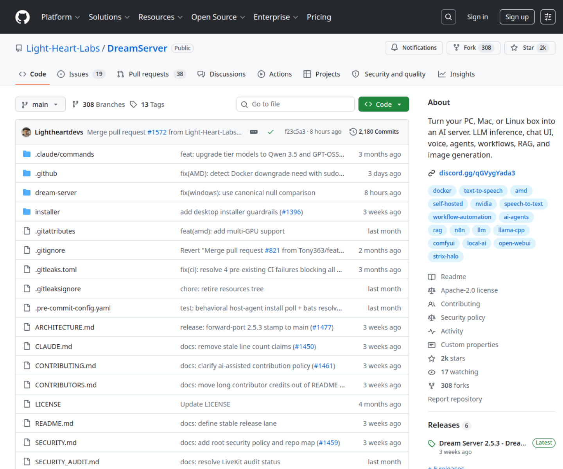Screen dimensions: 563x469
Task: Expand the Solutions menu
Action: [x=109, y=17]
